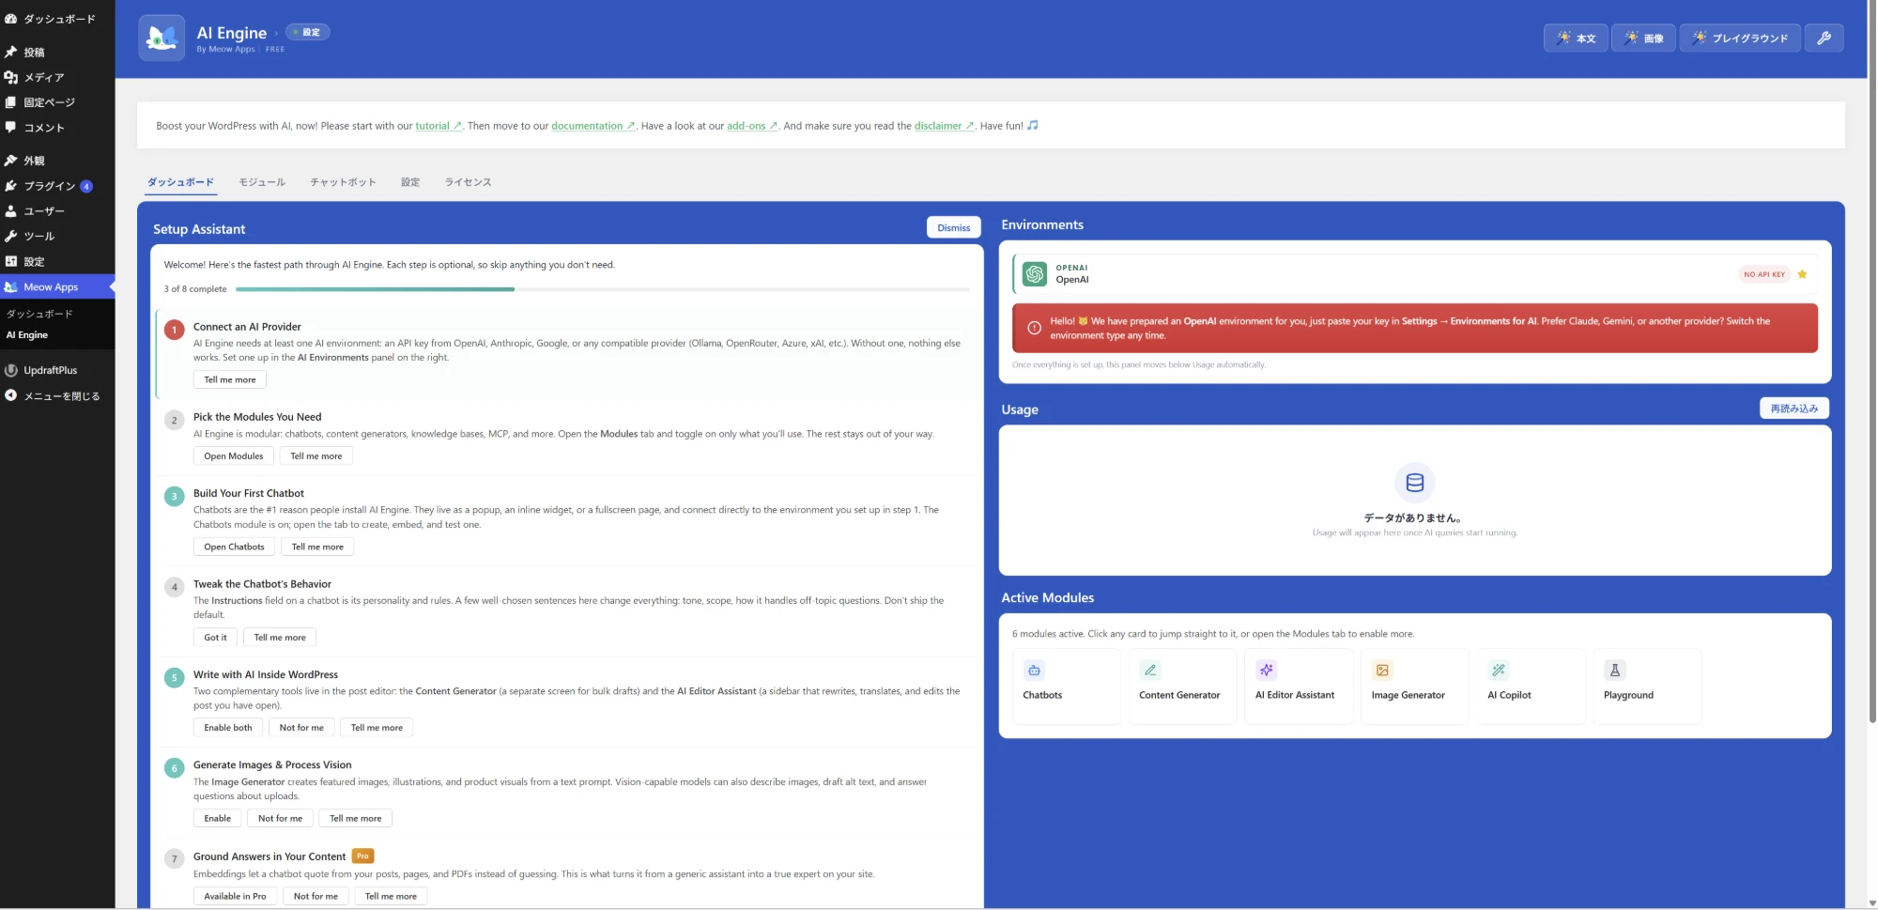Switch to the ダッシュボード tab
Image resolution: width=1878 pixels, height=910 pixels.
pos(180,182)
